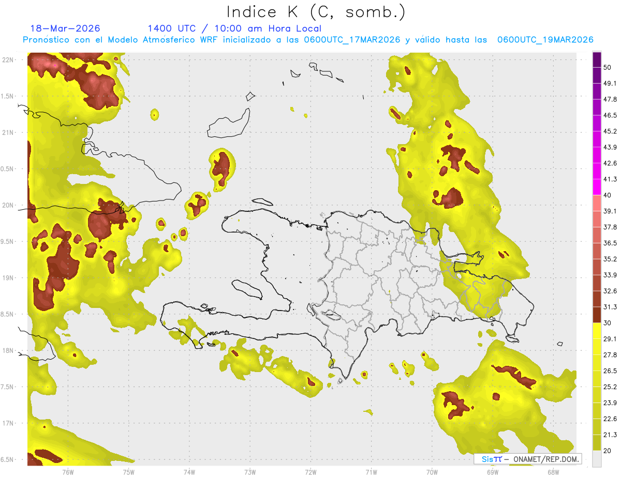Screen dimensions: 621x479
Task: Click the "17N" latitude label
Action: [9, 423]
